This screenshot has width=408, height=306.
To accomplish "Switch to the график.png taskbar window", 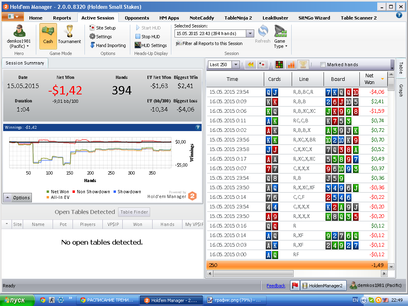I will click(235, 300).
